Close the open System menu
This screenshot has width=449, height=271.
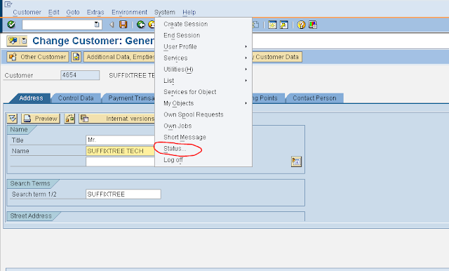[x=165, y=13]
